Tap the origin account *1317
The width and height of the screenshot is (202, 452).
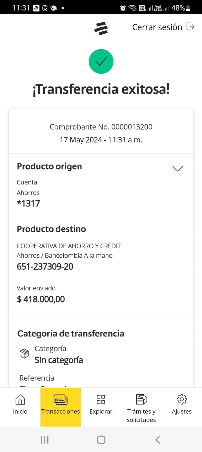[28, 203]
